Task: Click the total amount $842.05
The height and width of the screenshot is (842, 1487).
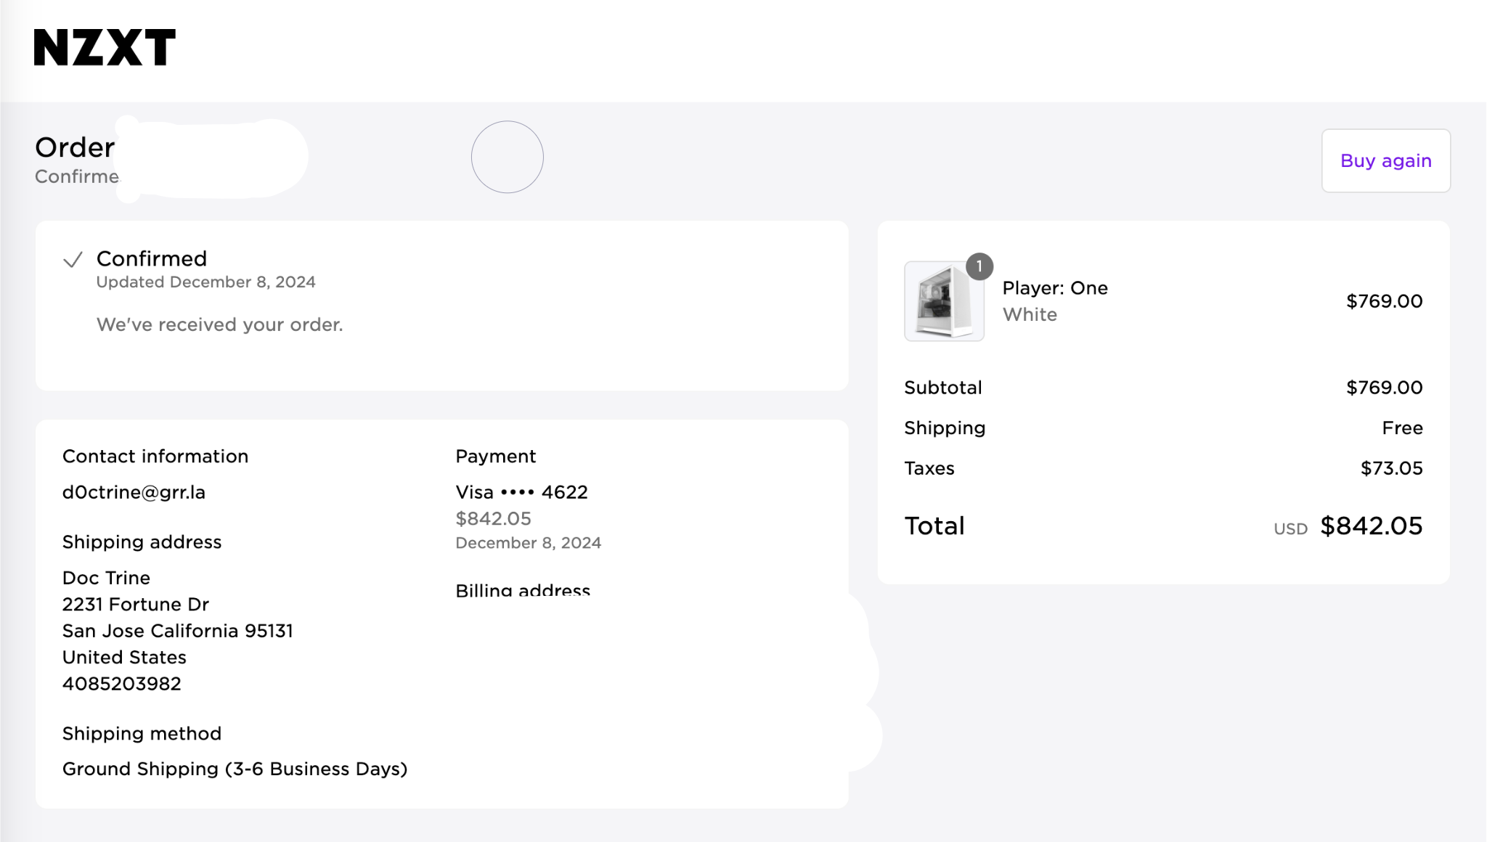Action: tap(1371, 526)
